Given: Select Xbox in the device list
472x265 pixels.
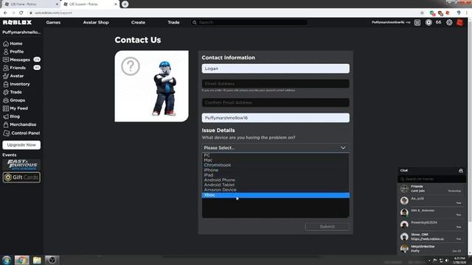Looking at the screenshot, I should click(275, 195).
